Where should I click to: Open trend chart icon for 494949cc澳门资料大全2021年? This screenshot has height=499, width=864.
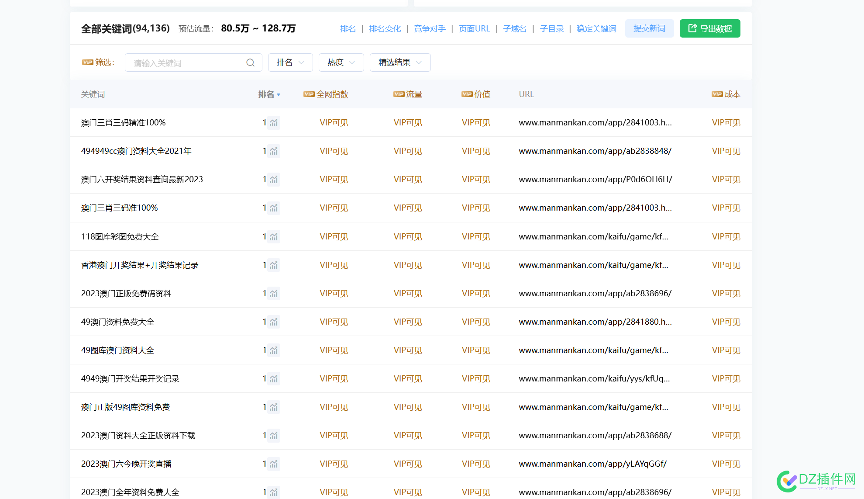coord(274,151)
